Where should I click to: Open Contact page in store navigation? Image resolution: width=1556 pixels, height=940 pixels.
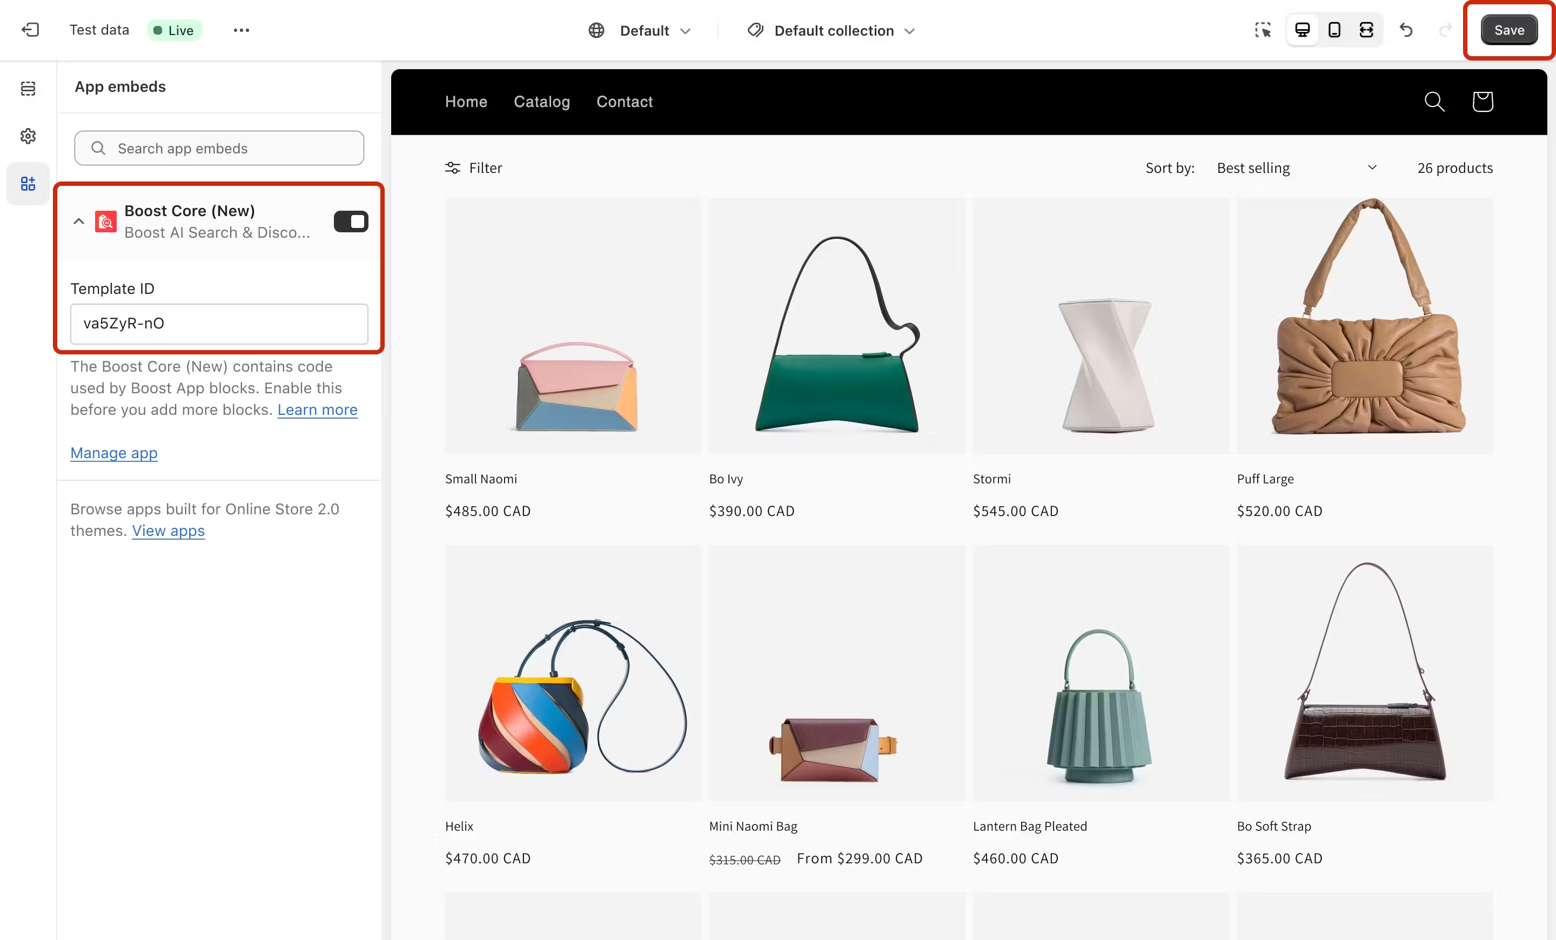coord(624,102)
